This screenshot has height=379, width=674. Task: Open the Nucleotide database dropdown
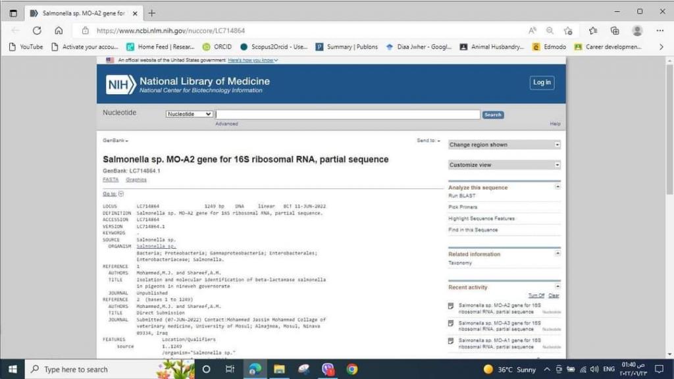point(190,114)
